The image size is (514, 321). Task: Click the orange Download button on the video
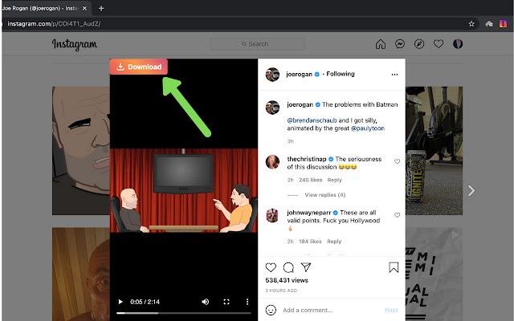pos(138,67)
